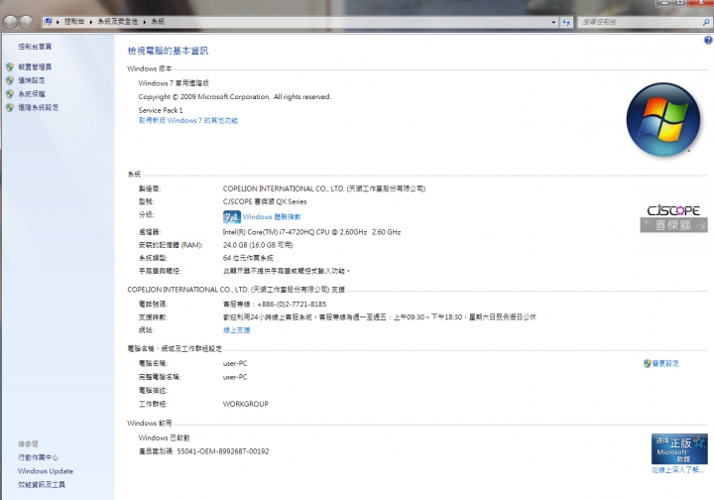Open 進階系統設定 from the sidebar
The image size is (714, 500).
point(39,107)
